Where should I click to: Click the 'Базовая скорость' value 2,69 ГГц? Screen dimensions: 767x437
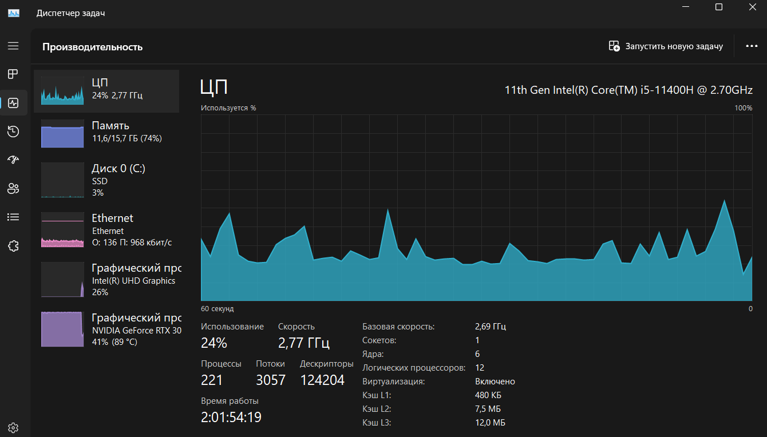click(x=491, y=327)
